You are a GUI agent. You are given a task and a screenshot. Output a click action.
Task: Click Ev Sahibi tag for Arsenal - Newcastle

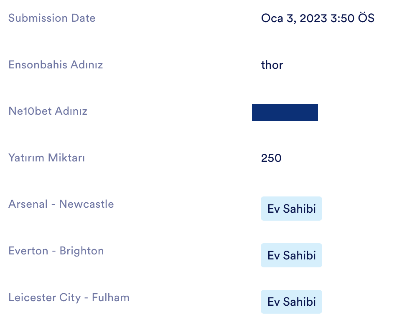[x=291, y=209]
